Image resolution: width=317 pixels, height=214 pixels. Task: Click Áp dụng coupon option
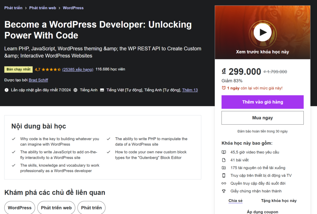click(x=263, y=212)
